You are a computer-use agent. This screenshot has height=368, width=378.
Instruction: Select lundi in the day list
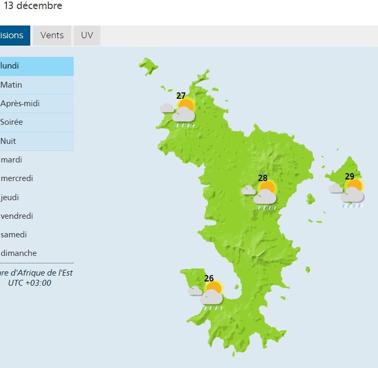[x=37, y=66]
